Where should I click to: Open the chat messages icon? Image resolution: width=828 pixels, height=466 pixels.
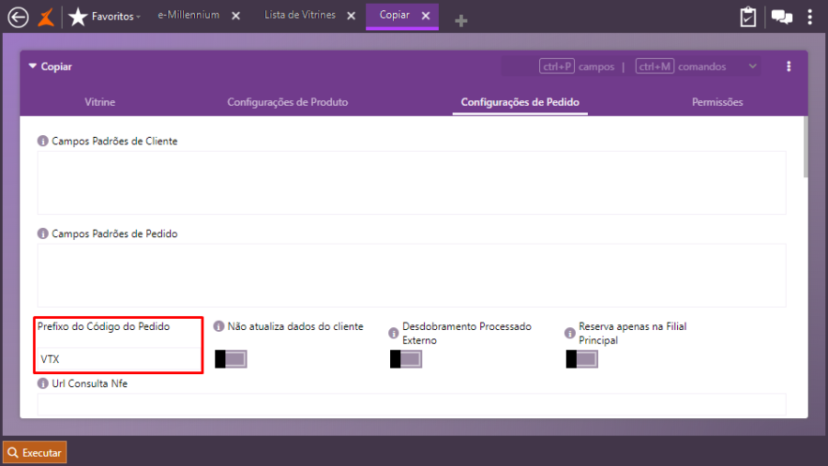(781, 17)
